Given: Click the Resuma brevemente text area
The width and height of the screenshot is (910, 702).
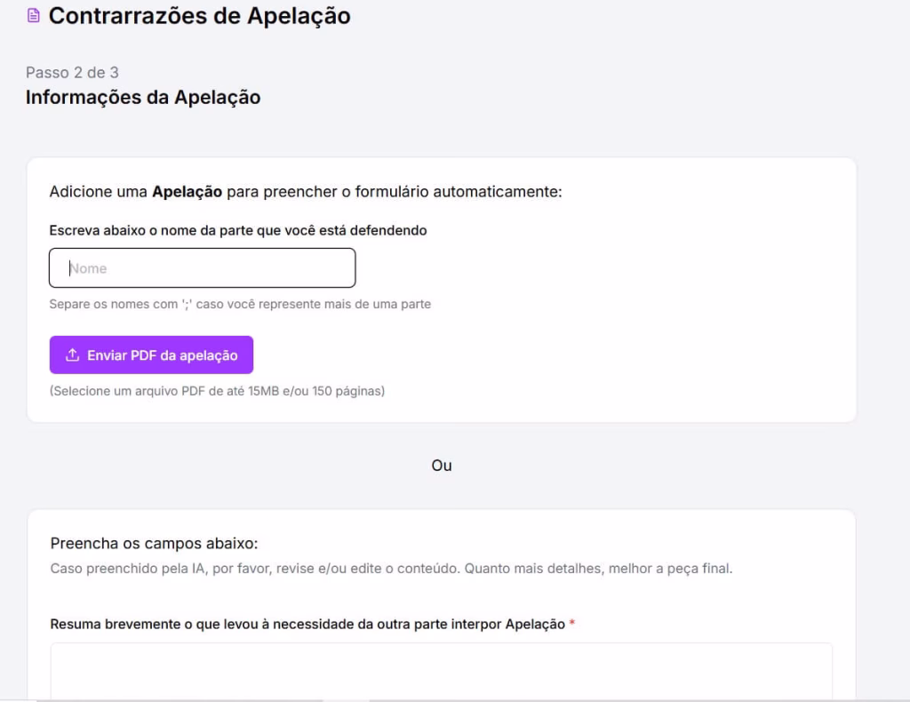Looking at the screenshot, I should (441, 671).
